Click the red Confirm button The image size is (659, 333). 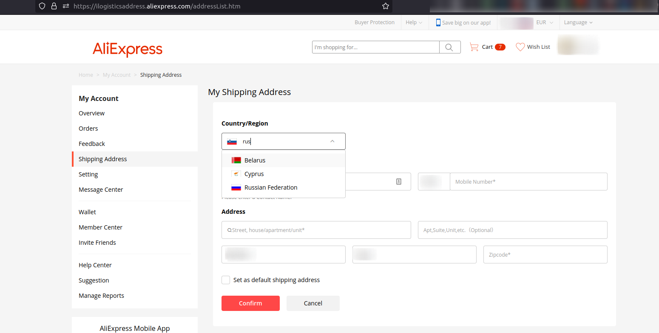(250, 303)
